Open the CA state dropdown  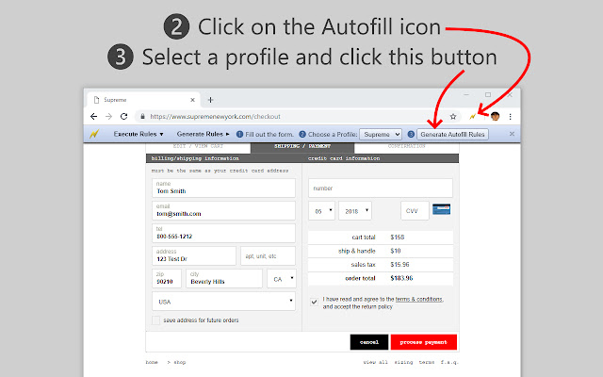pos(282,279)
